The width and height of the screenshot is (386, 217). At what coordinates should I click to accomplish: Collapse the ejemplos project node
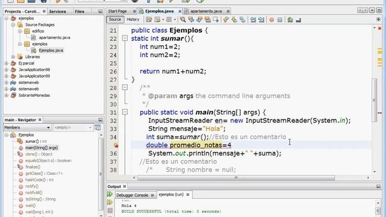[x=7, y=19]
